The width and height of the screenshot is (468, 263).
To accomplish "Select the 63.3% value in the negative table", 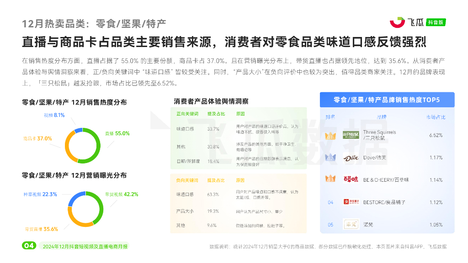I will coord(213,195).
